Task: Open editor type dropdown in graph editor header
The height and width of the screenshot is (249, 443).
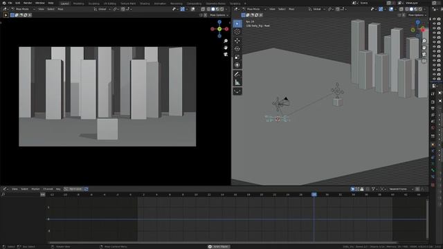Action: tap(6, 189)
